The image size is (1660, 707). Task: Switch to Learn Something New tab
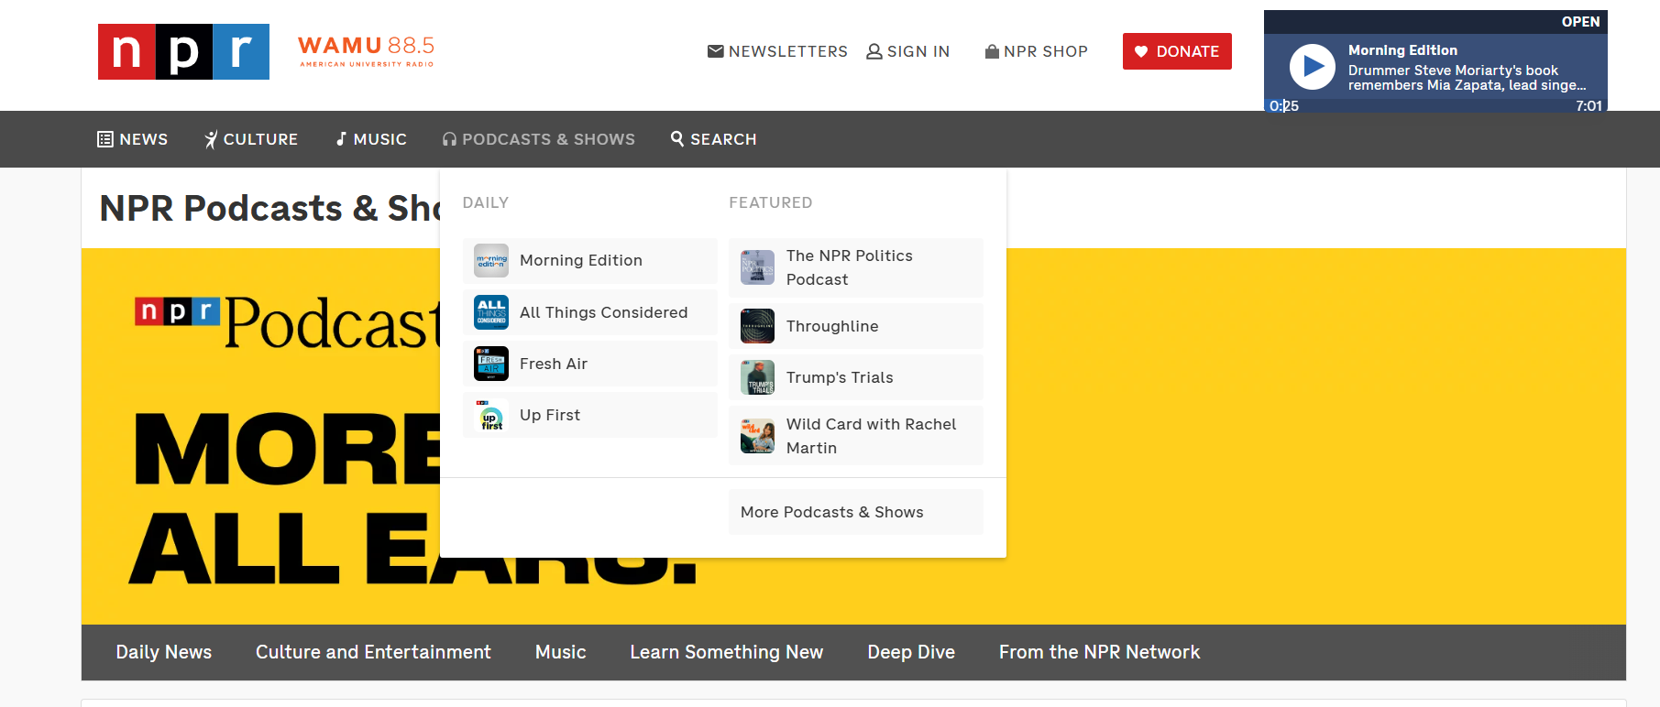pyautogui.click(x=727, y=652)
